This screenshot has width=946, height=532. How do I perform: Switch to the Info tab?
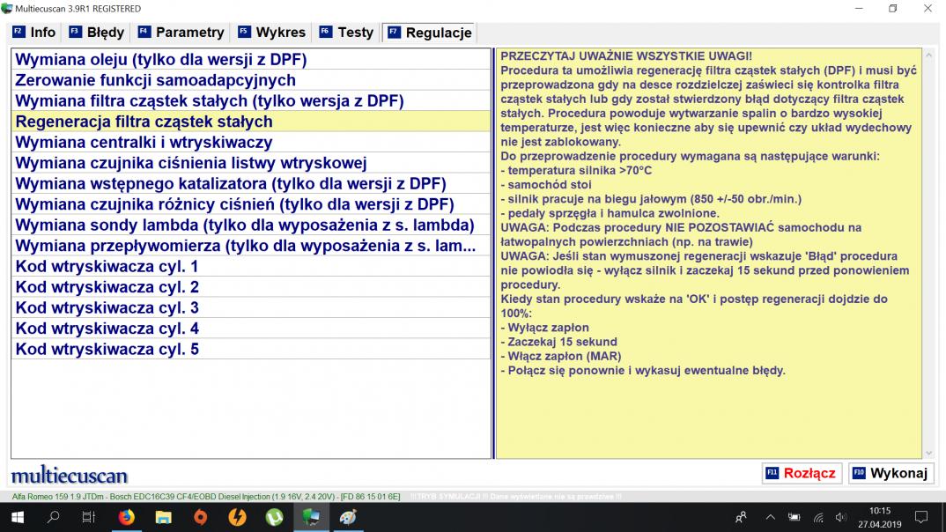pyautogui.click(x=33, y=33)
